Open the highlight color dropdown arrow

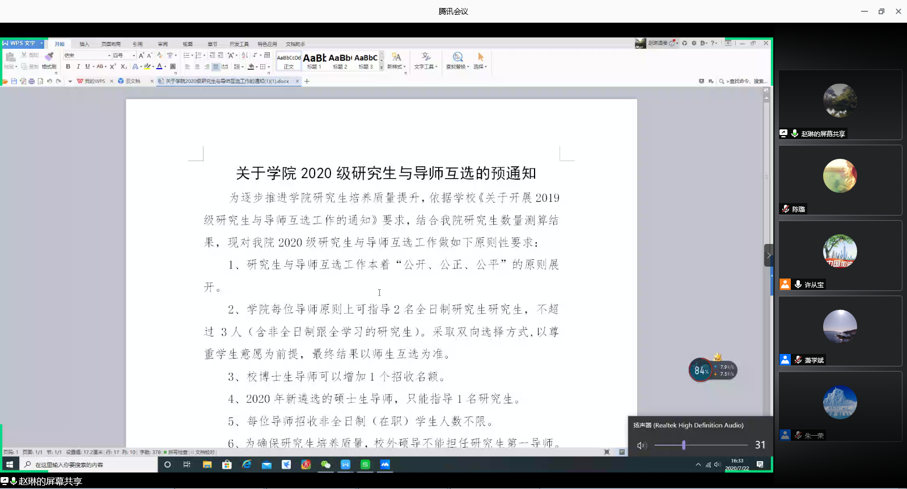153,67
